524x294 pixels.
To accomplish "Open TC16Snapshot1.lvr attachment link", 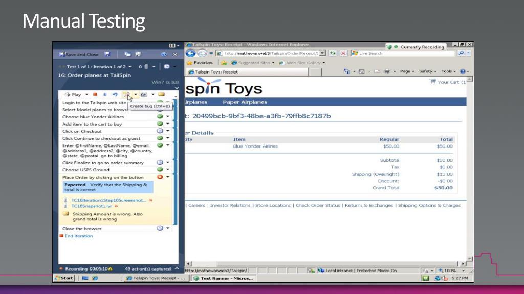I will pos(92,206).
